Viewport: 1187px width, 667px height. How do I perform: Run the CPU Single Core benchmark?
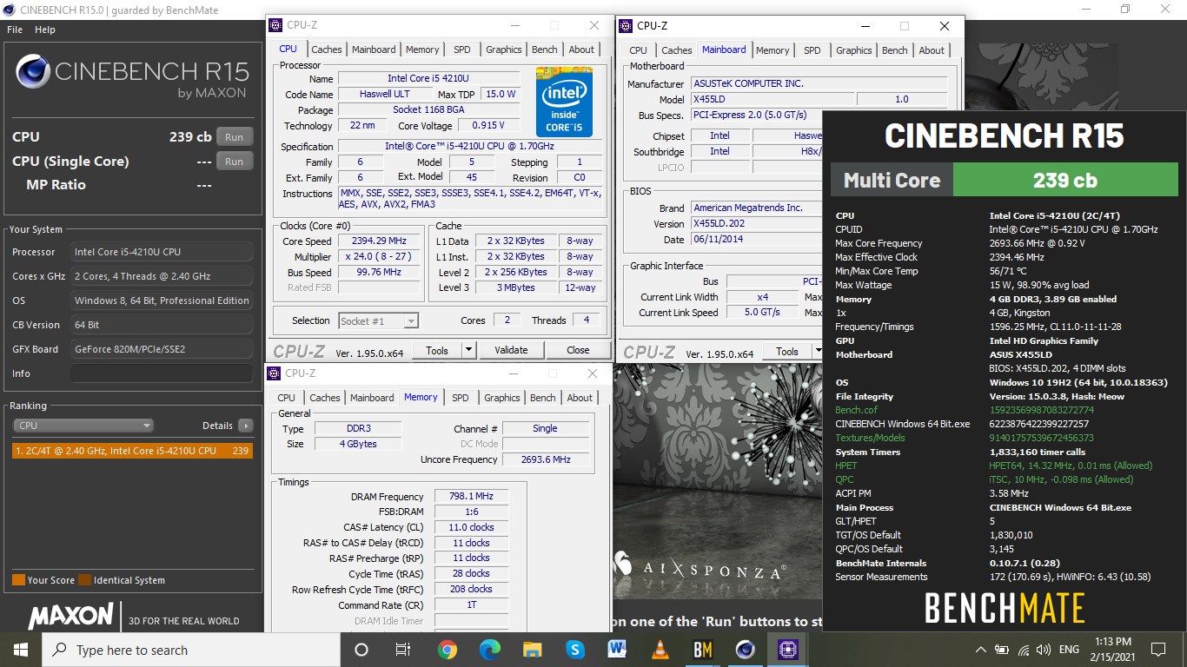tap(235, 162)
